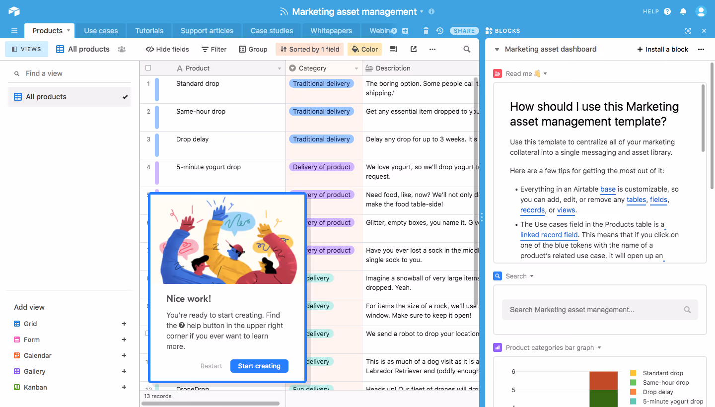
Task: Switch to the Use cases tab
Action: (x=101, y=31)
